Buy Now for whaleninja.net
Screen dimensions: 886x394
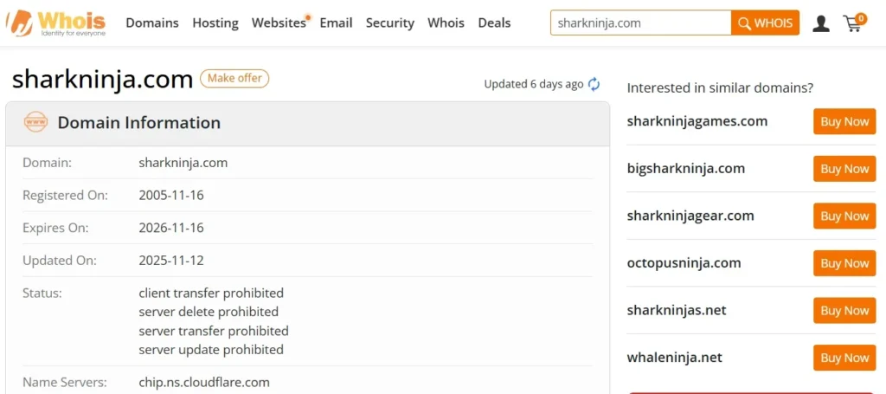[844, 358]
